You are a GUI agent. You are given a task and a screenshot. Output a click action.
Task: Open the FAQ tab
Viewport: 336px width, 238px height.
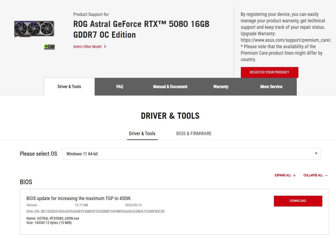pyautogui.click(x=120, y=87)
